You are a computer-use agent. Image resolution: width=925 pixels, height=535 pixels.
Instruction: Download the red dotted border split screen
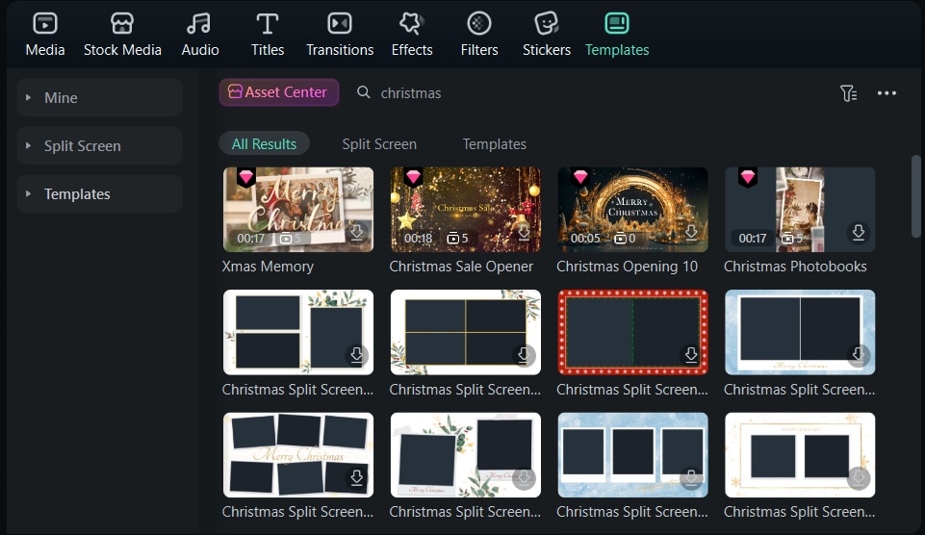click(691, 354)
